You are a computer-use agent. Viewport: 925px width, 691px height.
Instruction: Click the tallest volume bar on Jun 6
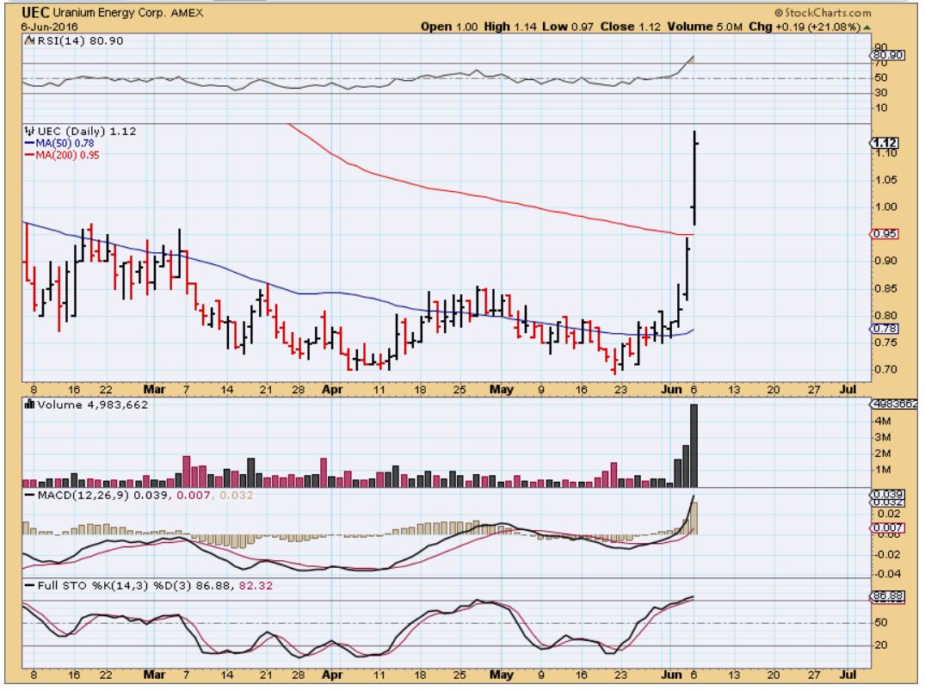tap(694, 444)
